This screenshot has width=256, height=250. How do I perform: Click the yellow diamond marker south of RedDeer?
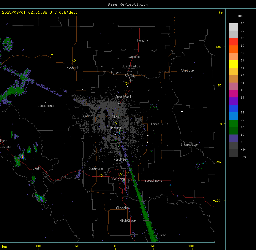tap(127, 83)
